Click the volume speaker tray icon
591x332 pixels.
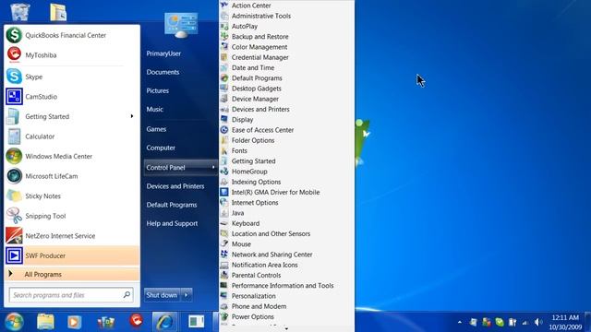coord(538,322)
